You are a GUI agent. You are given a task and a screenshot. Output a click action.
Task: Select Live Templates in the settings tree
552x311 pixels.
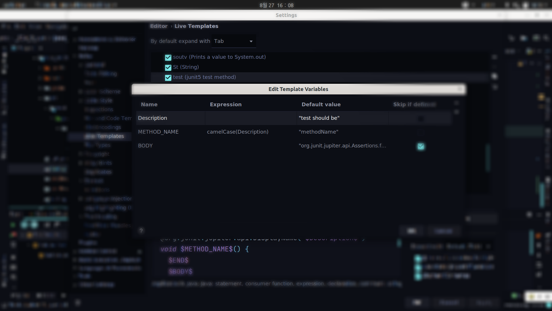coord(105,136)
